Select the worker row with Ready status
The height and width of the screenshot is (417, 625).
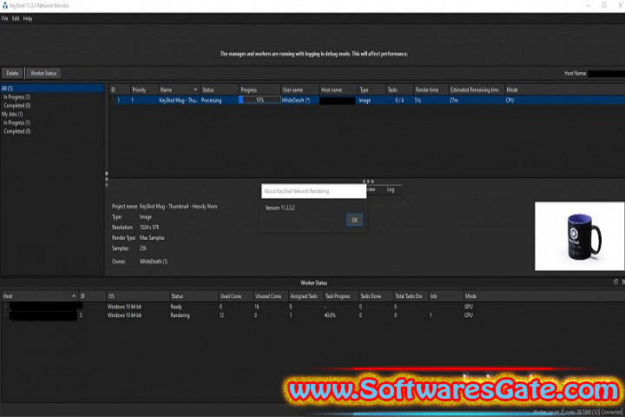pyautogui.click(x=312, y=307)
